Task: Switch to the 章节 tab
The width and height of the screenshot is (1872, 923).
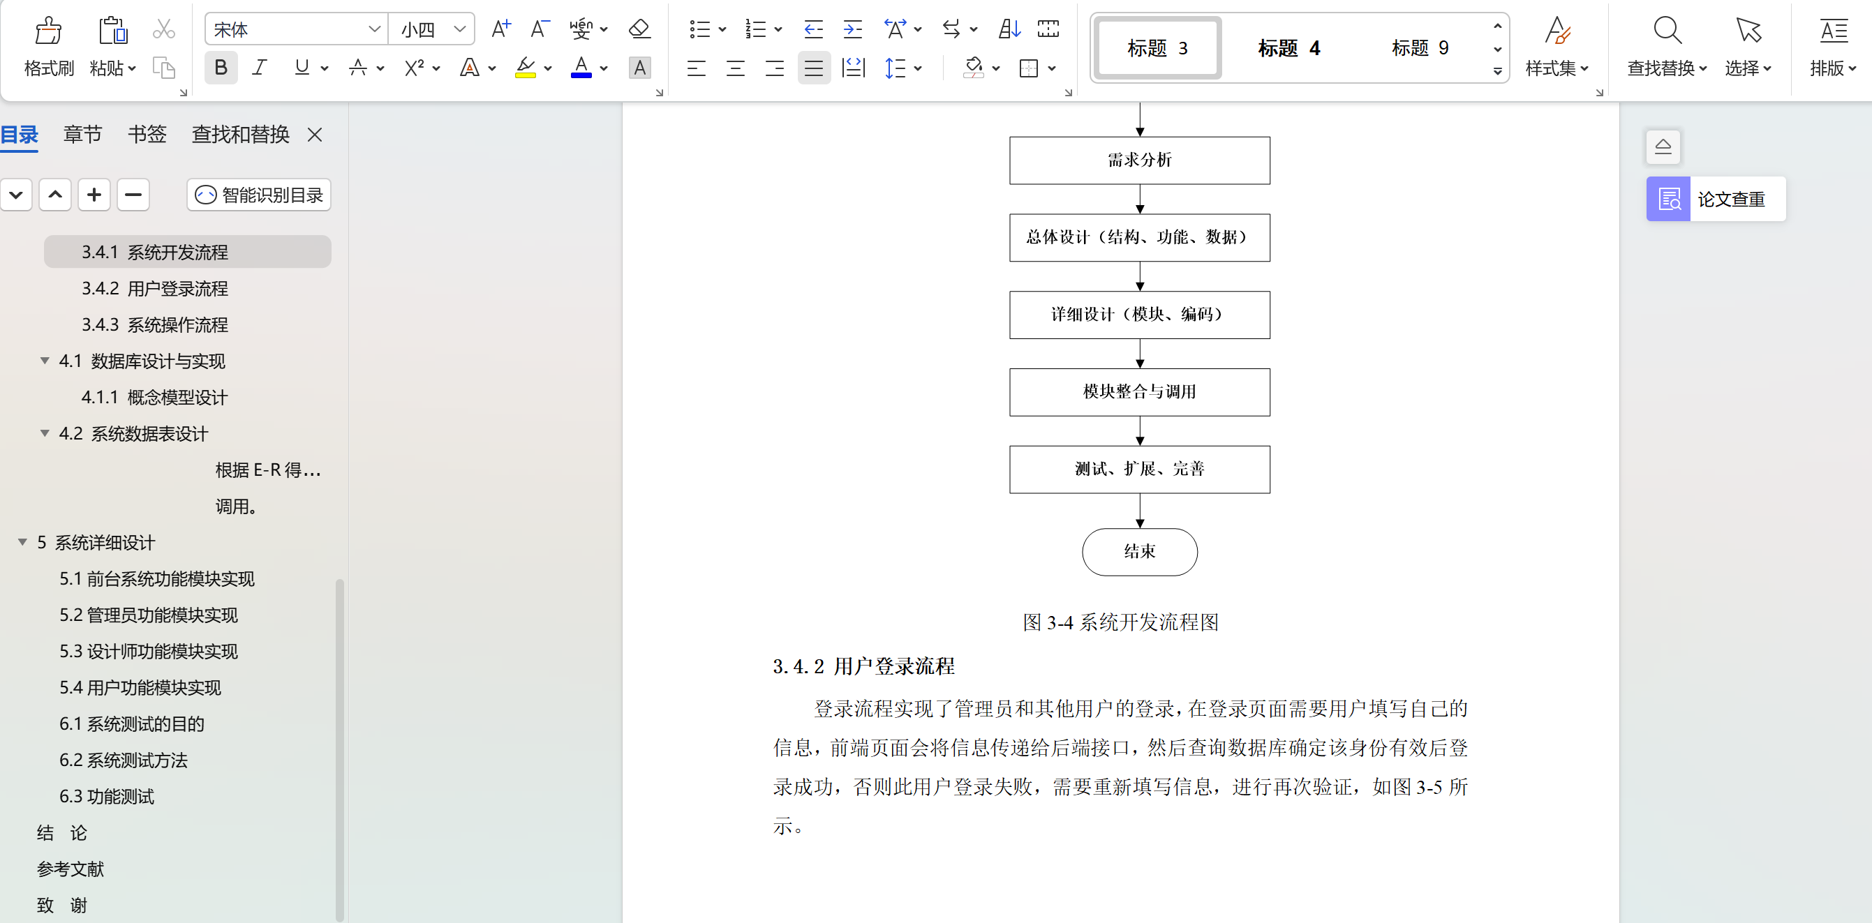Action: click(x=82, y=135)
